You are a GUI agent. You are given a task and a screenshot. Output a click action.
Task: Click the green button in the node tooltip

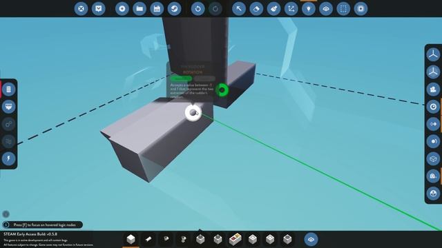[181, 79]
